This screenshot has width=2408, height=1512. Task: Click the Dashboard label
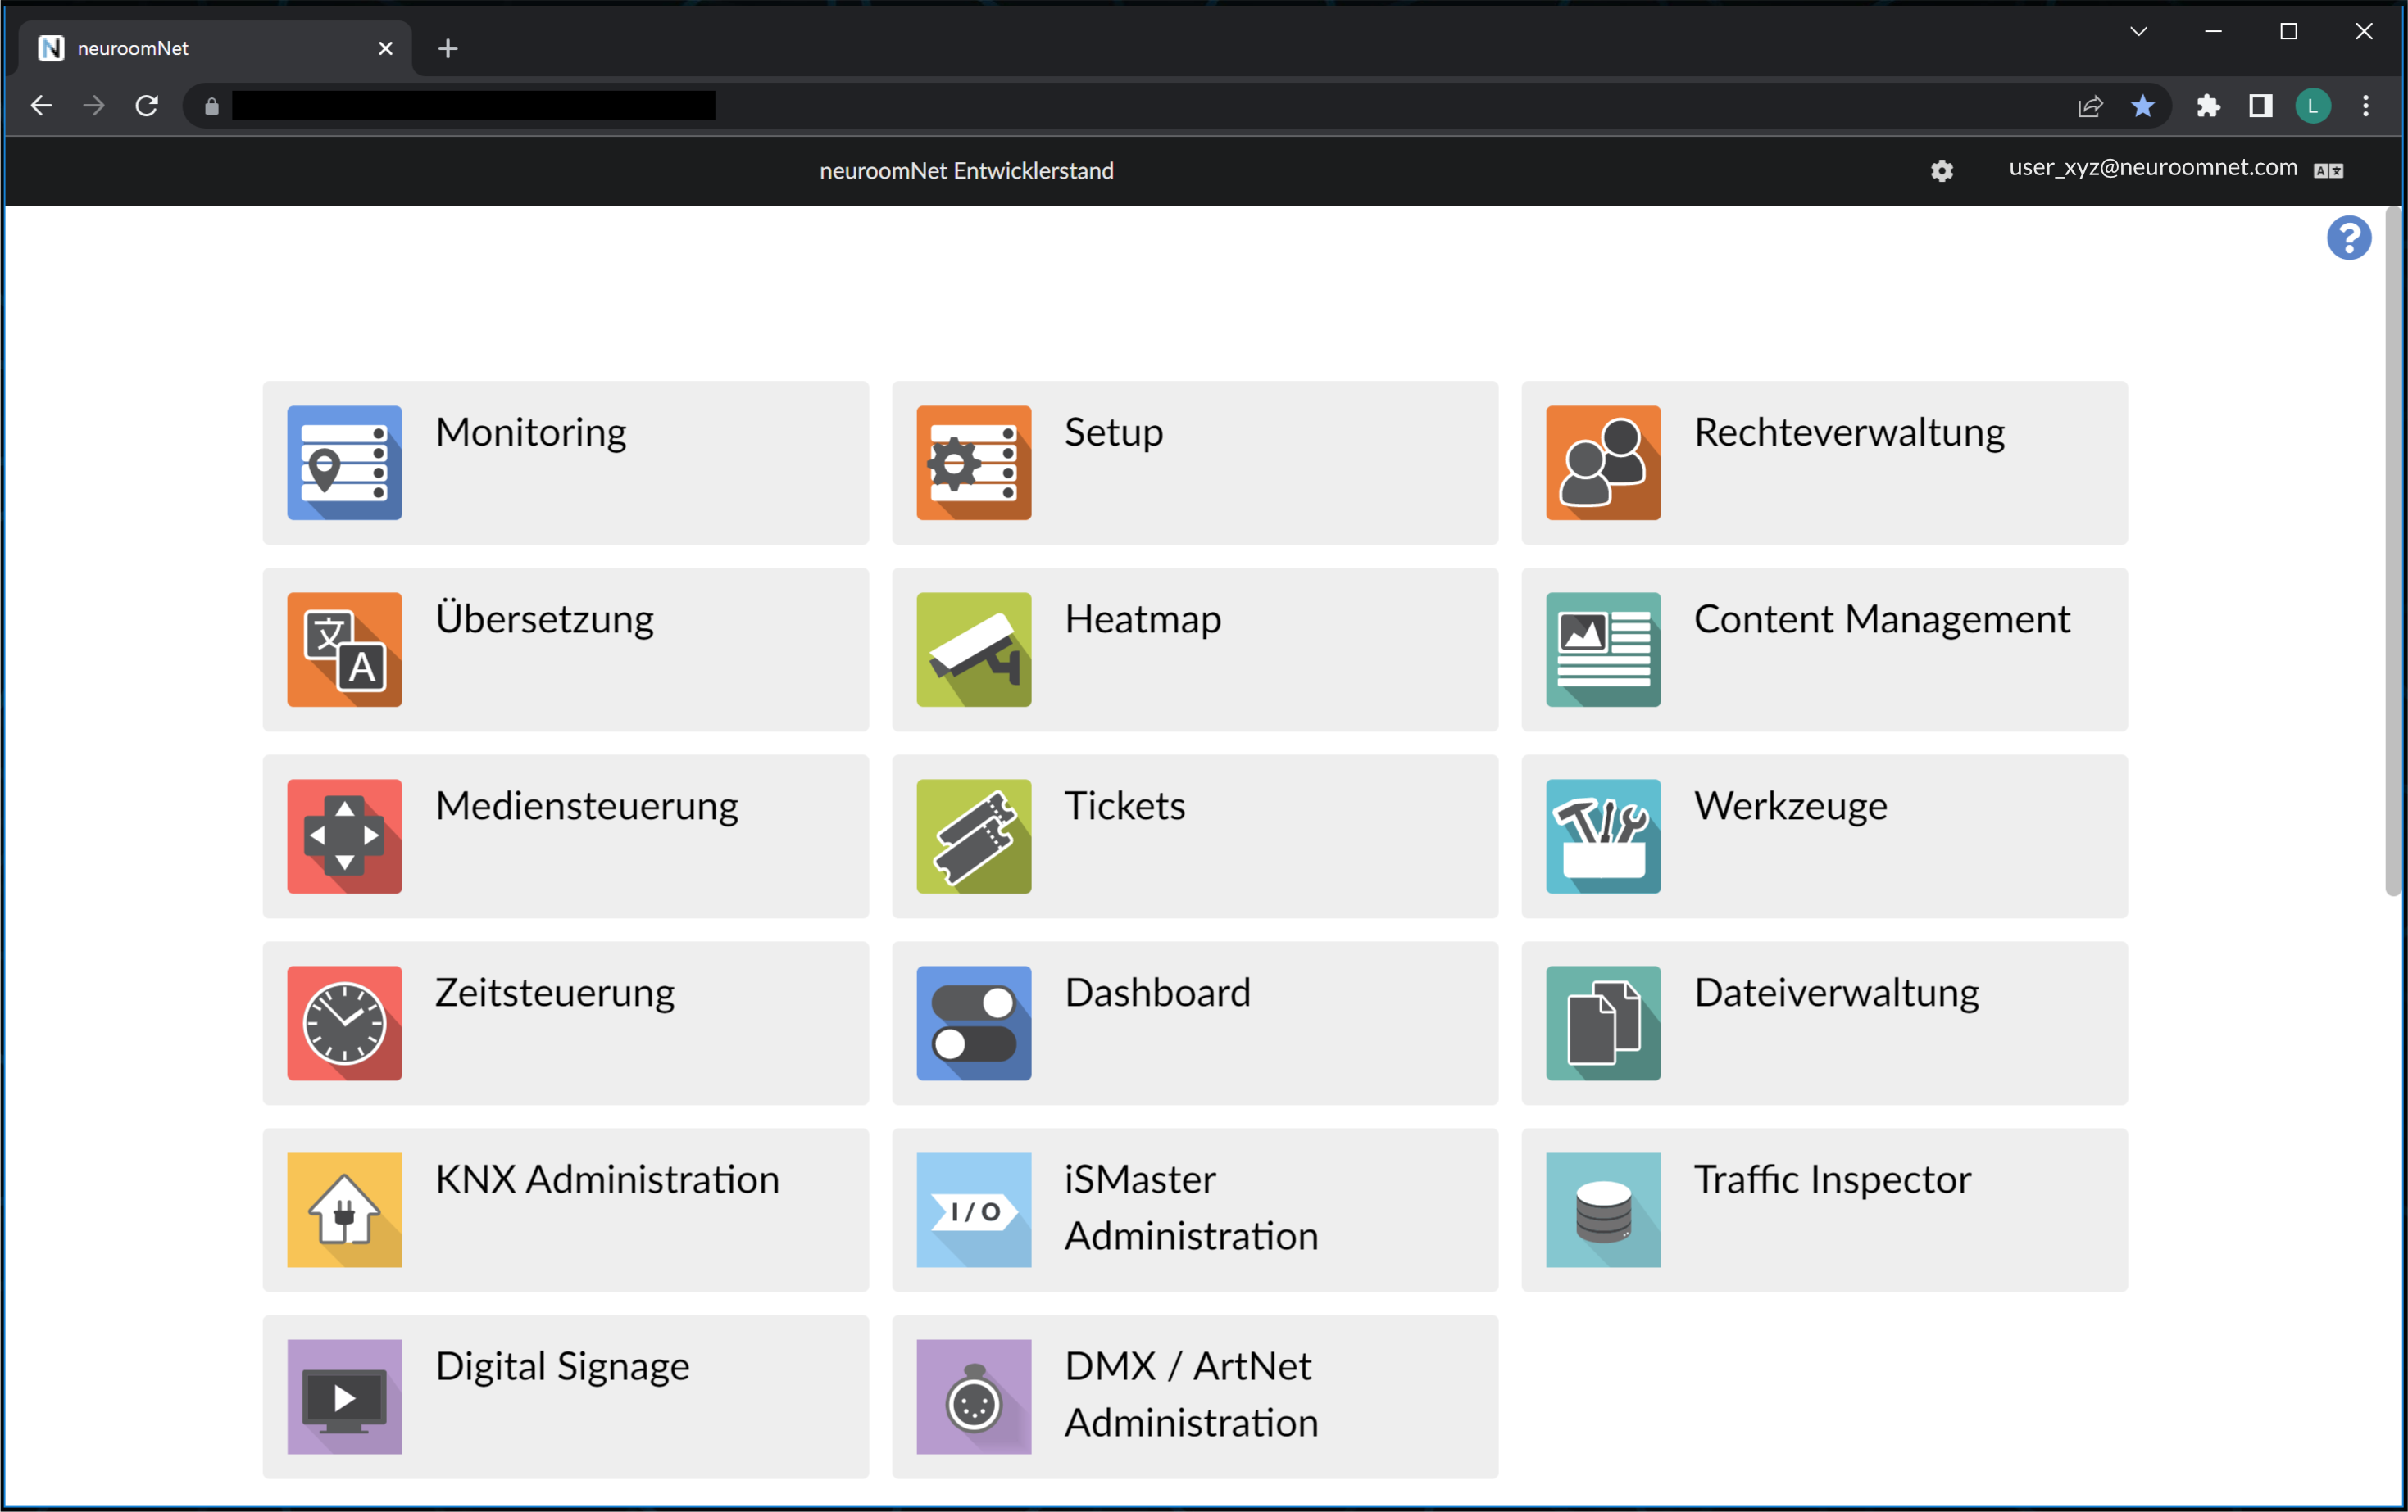point(1157,993)
